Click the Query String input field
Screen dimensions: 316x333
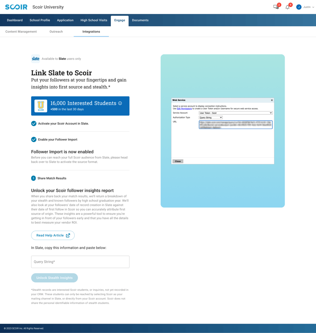80,262
